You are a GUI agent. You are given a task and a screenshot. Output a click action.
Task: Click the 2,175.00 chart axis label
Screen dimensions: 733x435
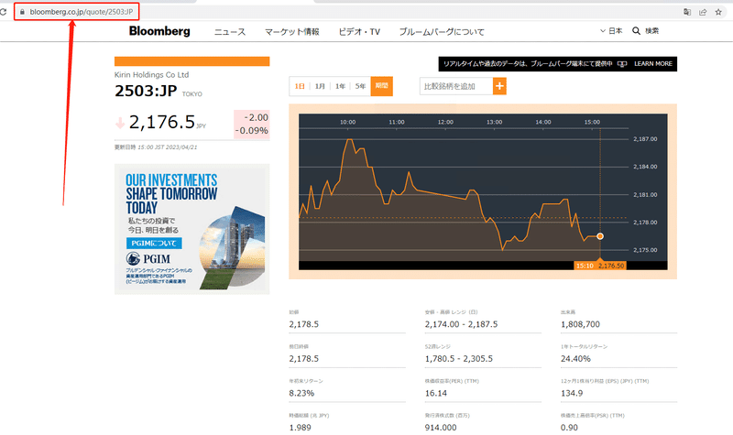645,250
